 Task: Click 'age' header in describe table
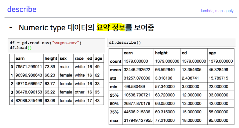(212, 53)
